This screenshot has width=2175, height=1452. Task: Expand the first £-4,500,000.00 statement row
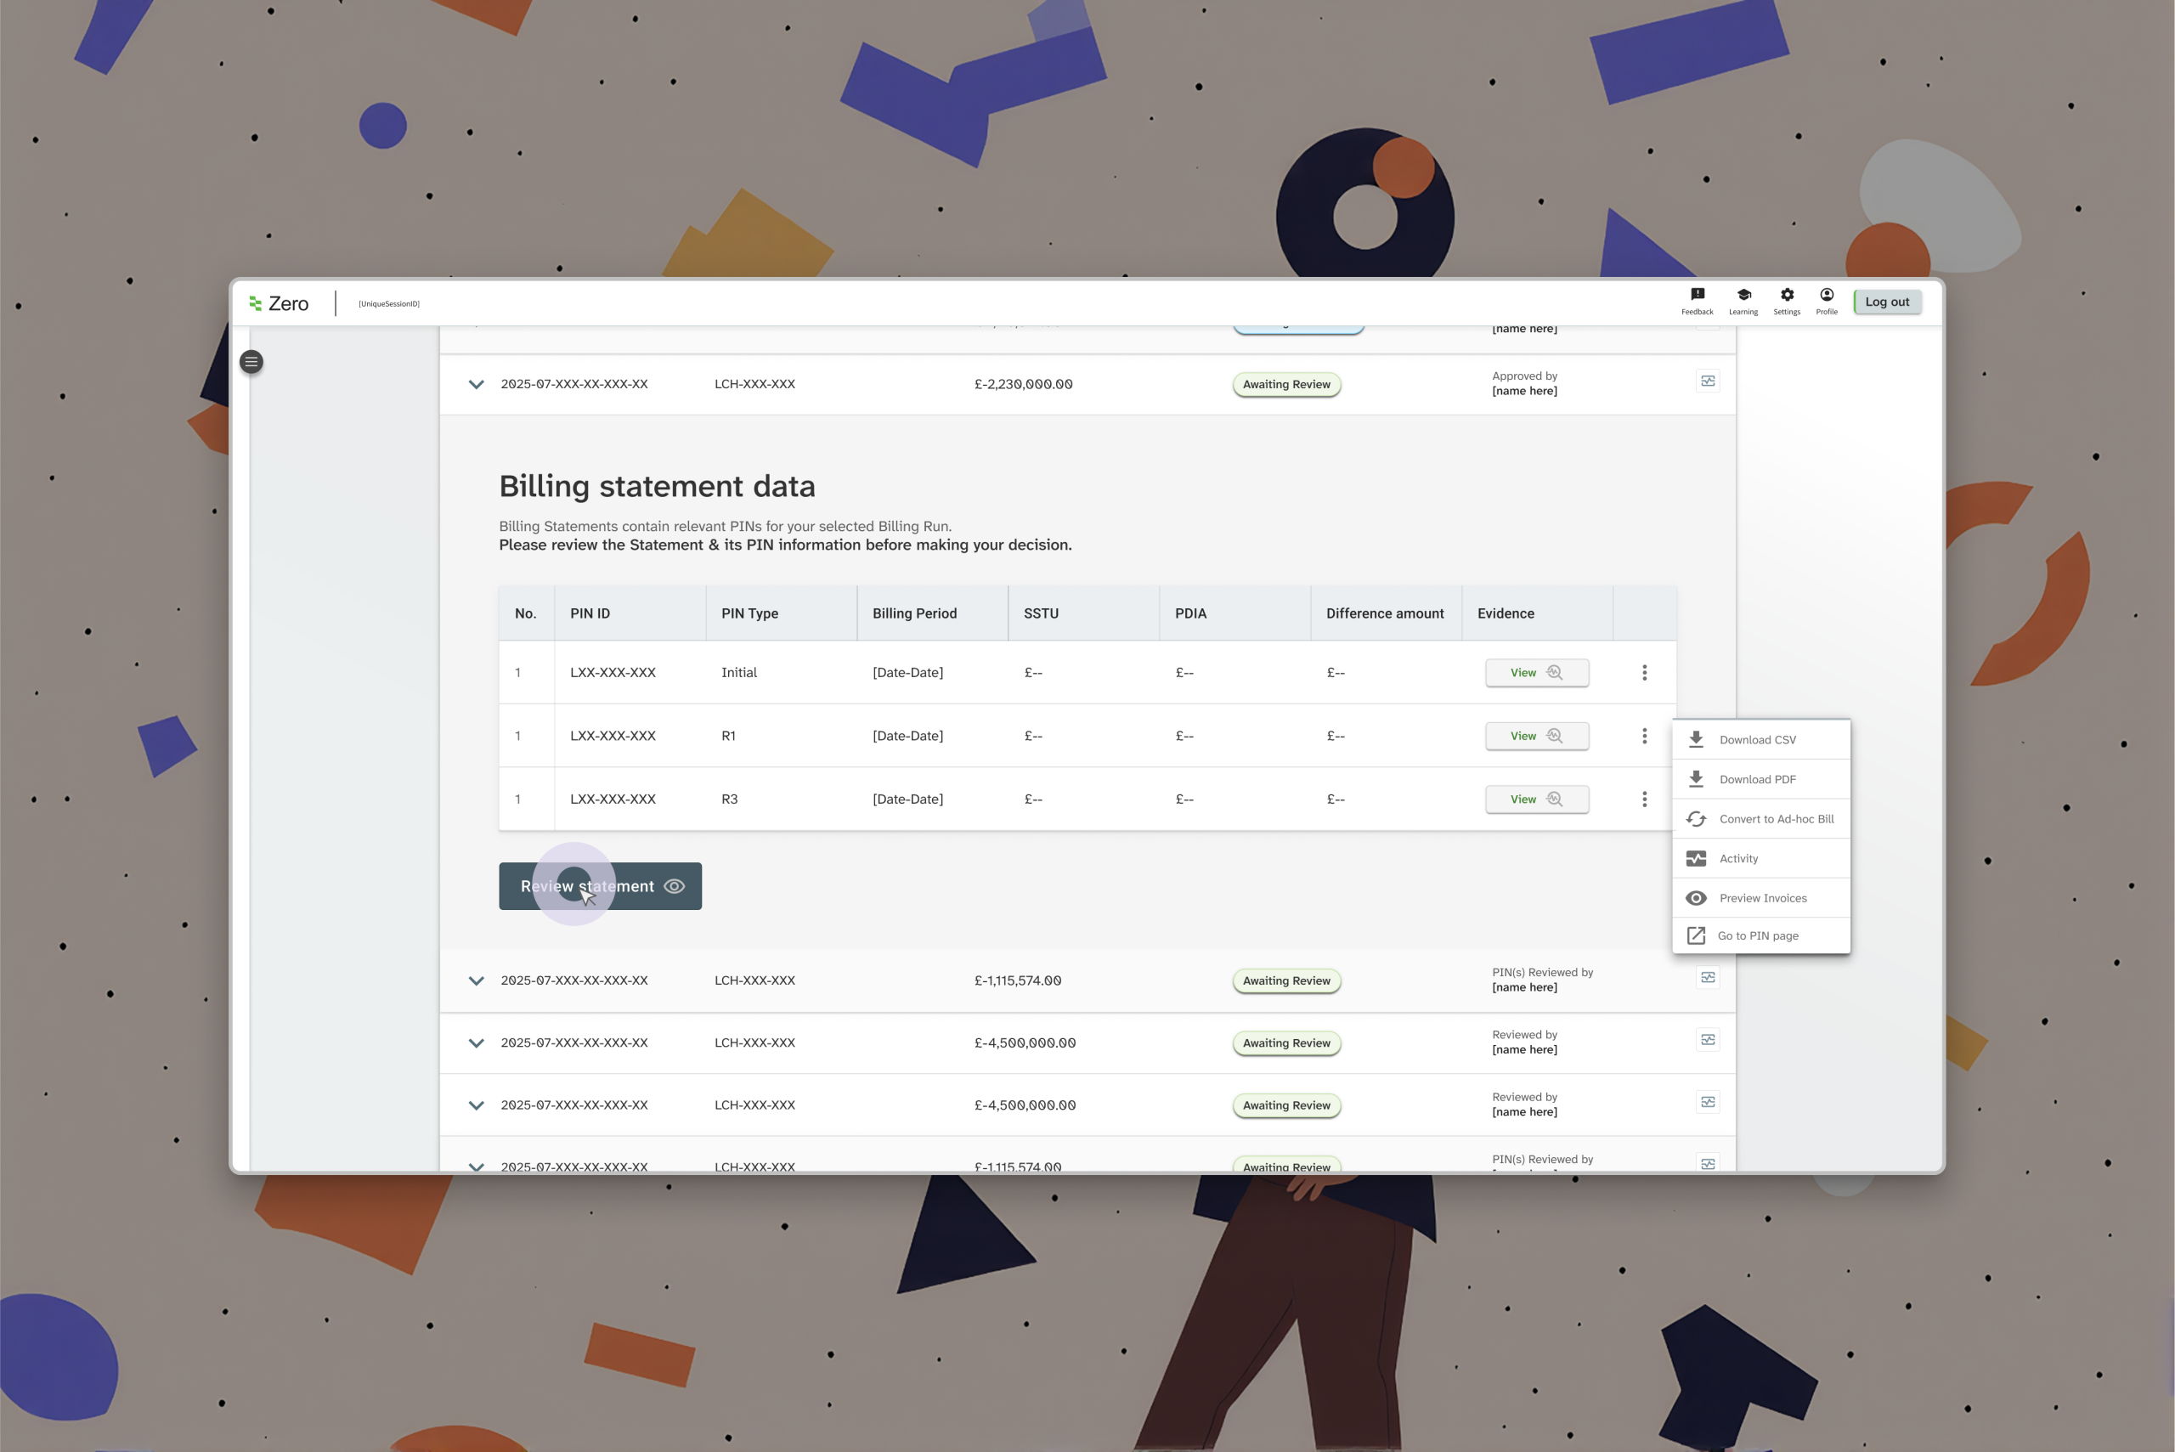pos(476,1042)
